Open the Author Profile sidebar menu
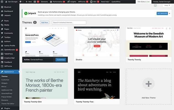Image resolution: width=174 pixels, height=110 pixels. click(x=10, y=46)
